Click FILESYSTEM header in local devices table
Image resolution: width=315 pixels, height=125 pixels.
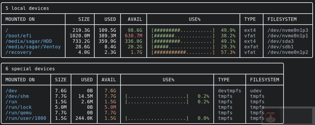282,19
